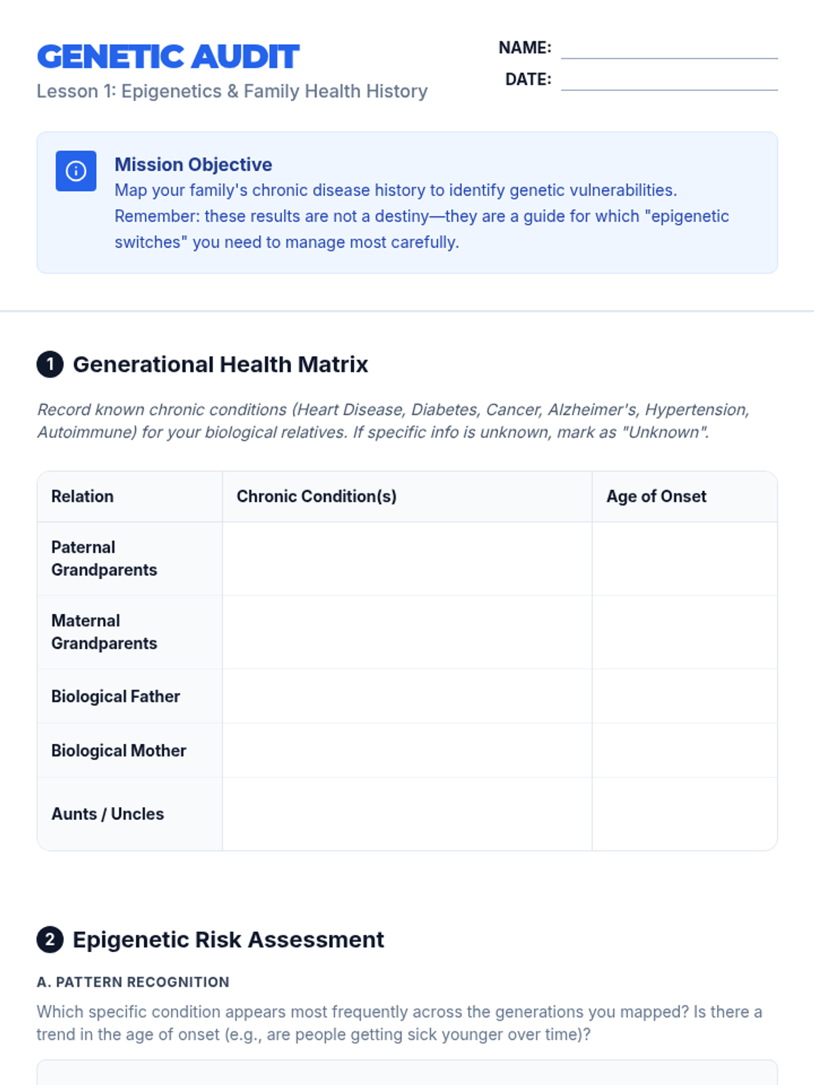The width and height of the screenshot is (814, 1085).
Task: Select Aunts / Uncles age of onset cell
Action: pyautogui.click(x=684, y=814)
